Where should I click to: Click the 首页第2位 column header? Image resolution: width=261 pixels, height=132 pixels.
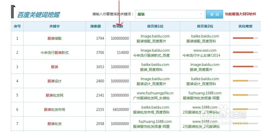(205, 26)
